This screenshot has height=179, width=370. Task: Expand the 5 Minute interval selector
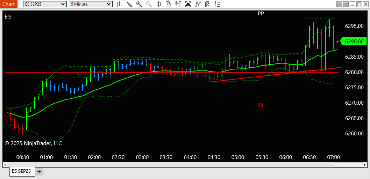[x=90, y=4]
